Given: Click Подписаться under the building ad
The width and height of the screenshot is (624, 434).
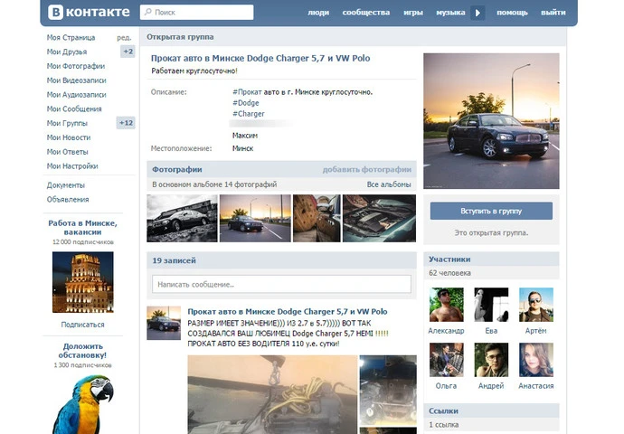Looking at the screenshot, I should point(83,325).
